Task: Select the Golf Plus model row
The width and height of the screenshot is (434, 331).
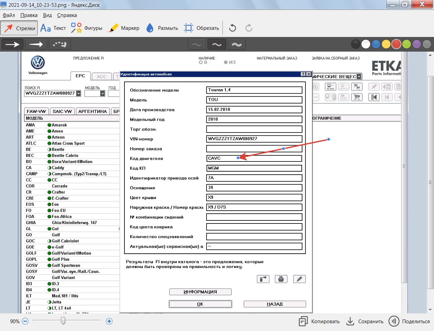Action: pyautogui.click(x=72, y=259)
